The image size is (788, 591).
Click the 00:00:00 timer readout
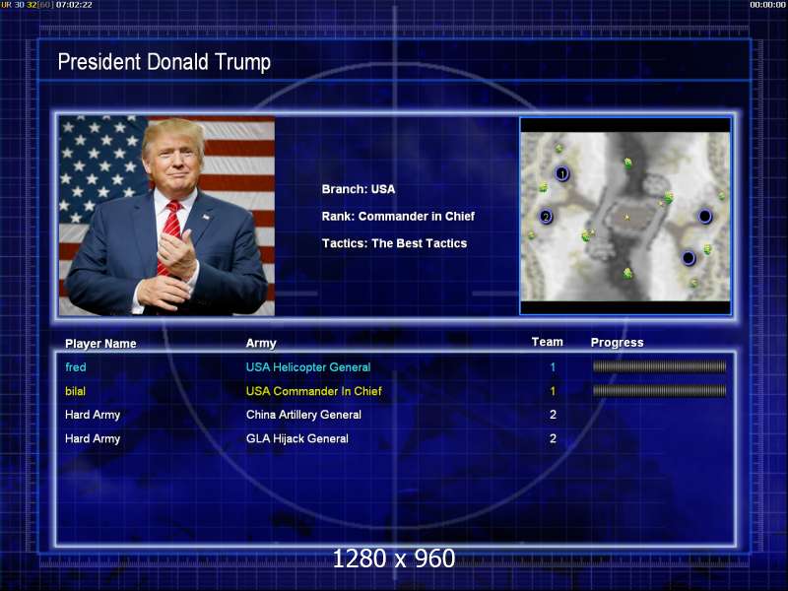tap(768, 5)
